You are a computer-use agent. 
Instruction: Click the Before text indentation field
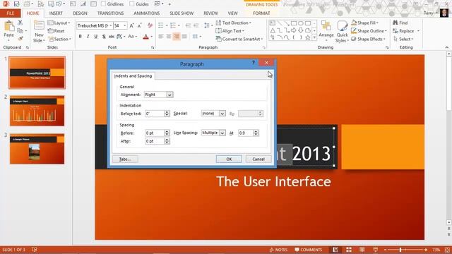click(x=155, y=114)
